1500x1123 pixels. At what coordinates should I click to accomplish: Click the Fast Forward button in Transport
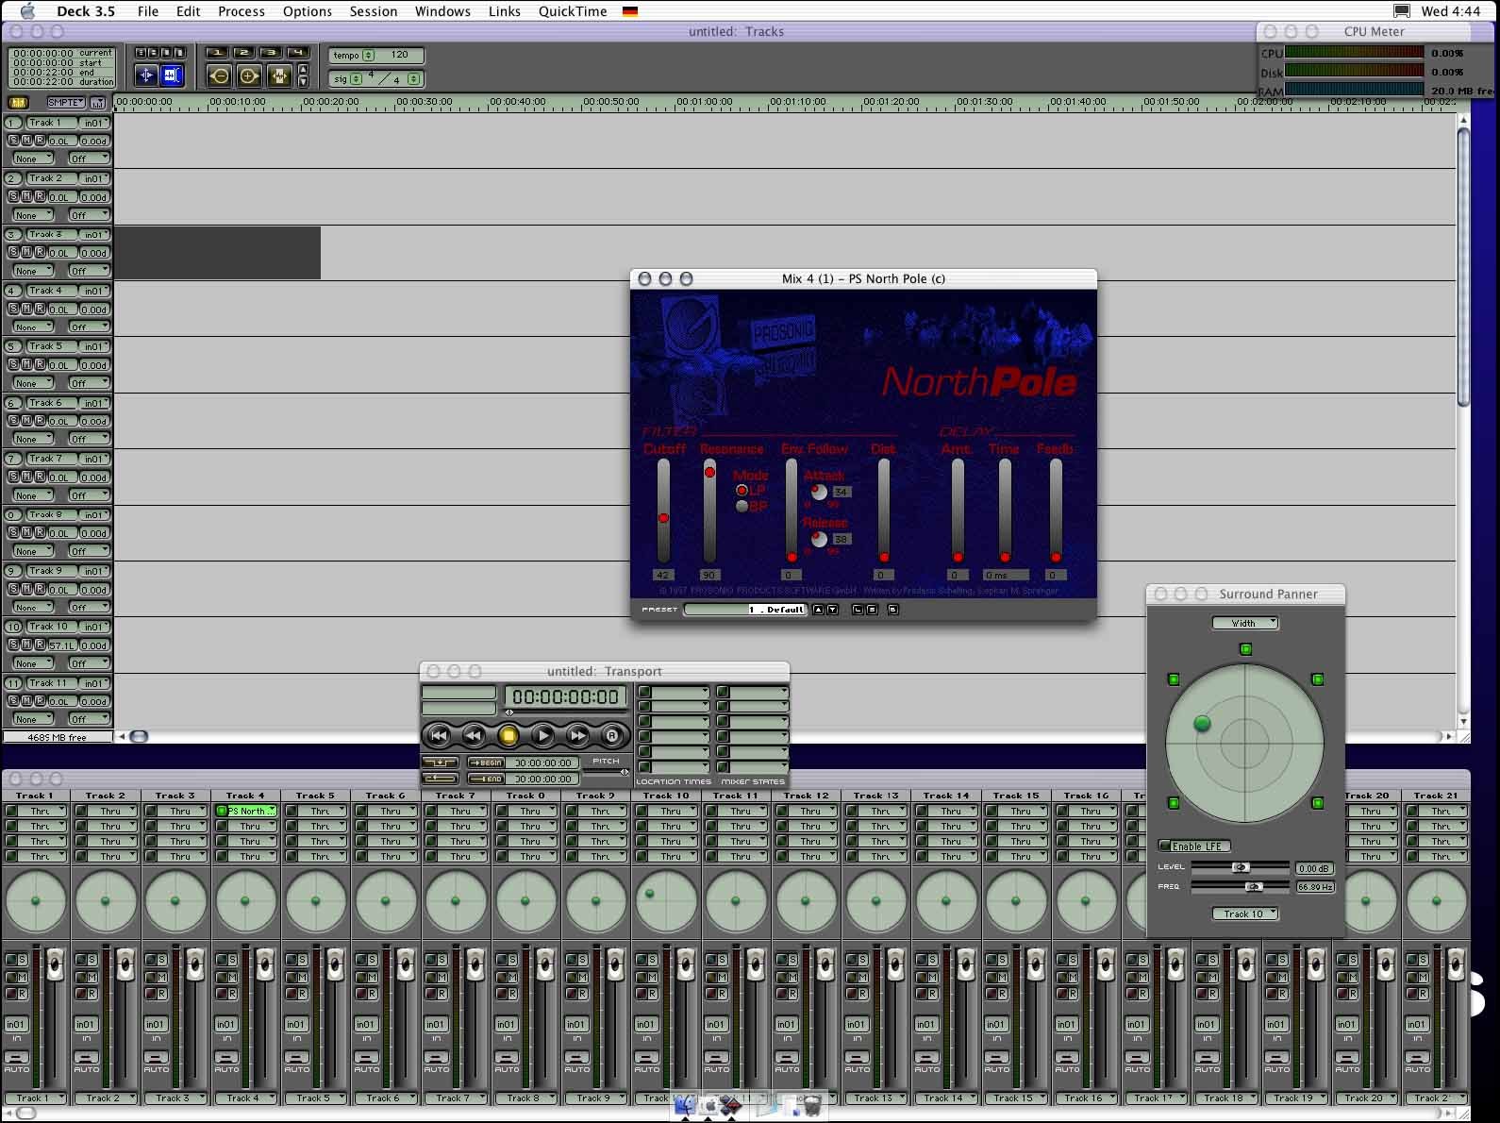click(578, 735)
